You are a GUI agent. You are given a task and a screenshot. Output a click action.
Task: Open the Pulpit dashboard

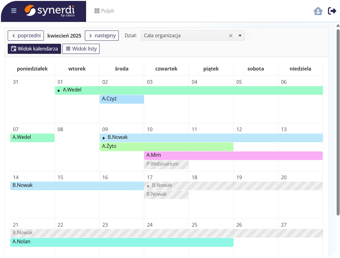click(104, 11)
